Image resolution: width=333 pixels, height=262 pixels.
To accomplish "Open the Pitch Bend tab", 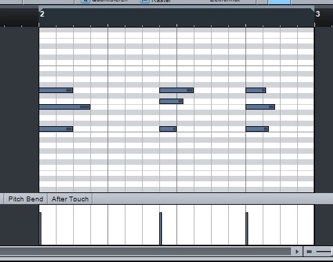I will coord(26,199).
